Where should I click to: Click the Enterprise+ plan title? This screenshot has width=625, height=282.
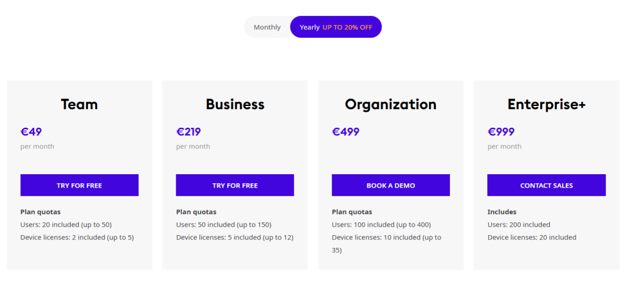[x=546, y=105]
